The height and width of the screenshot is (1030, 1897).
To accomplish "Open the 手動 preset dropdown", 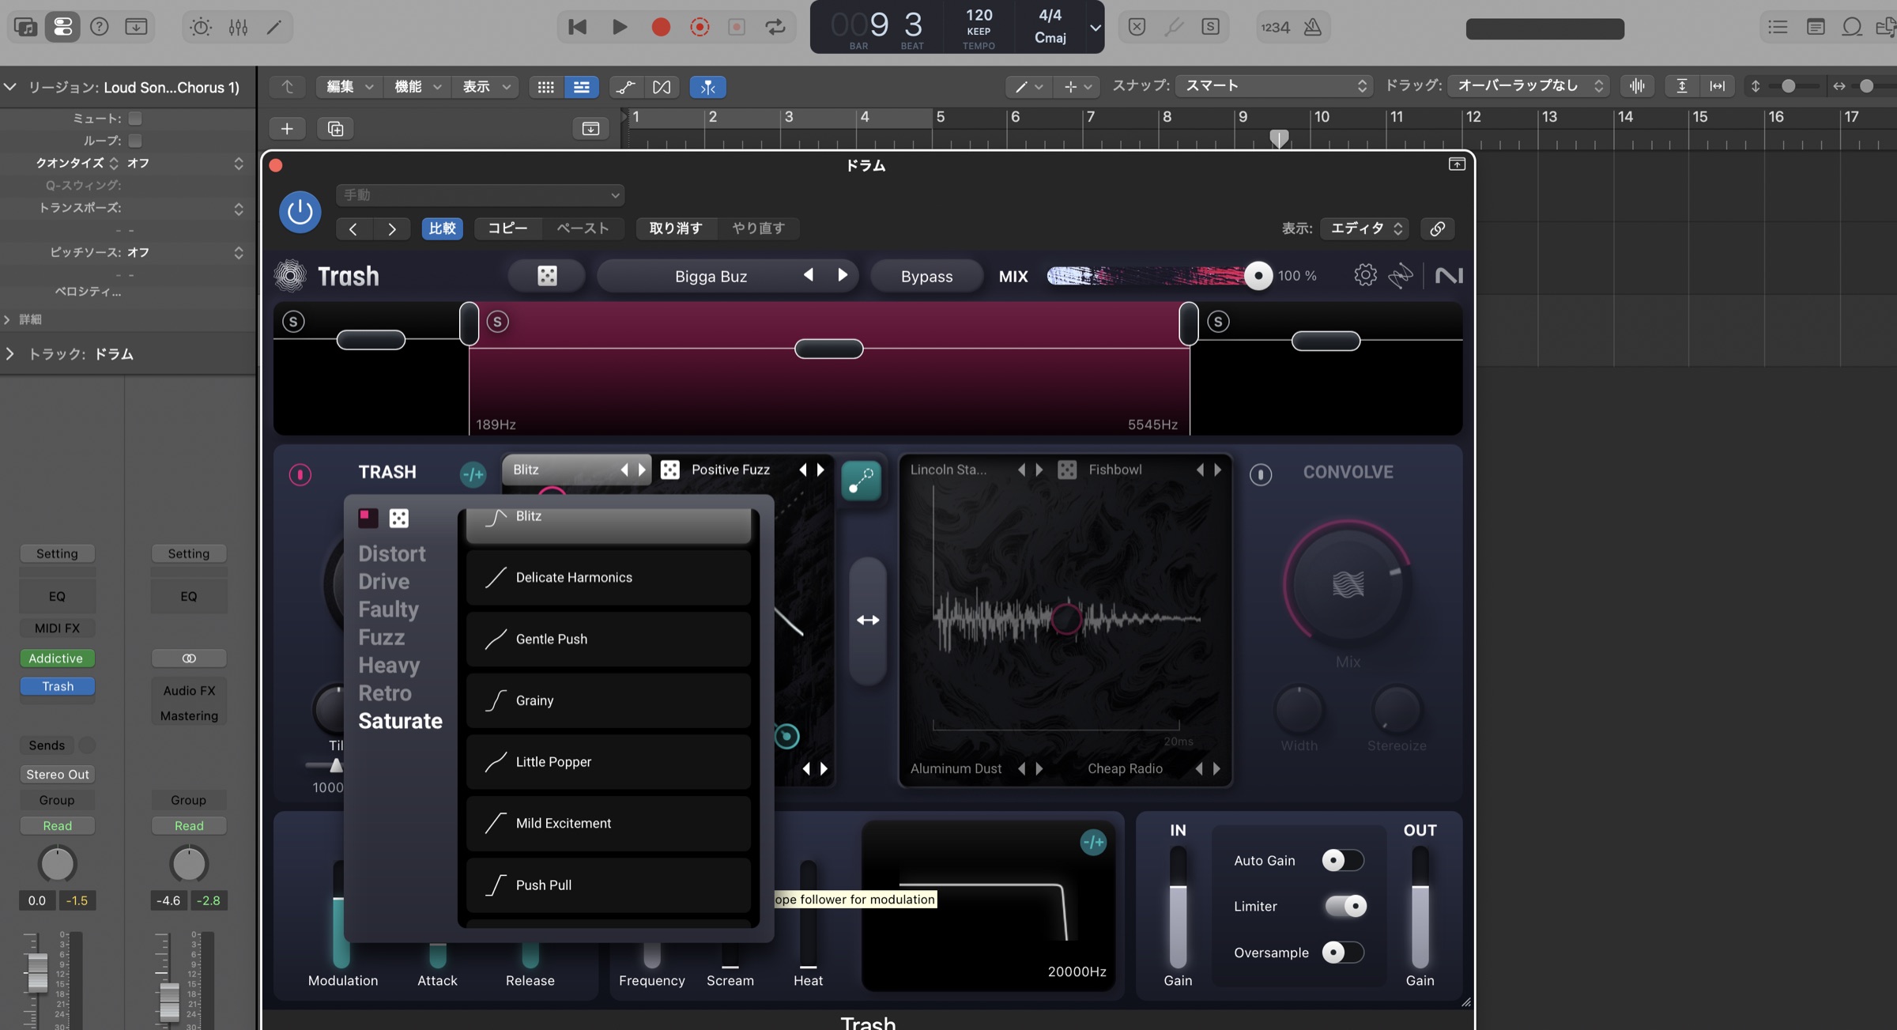I will click(x=480, y=194).
